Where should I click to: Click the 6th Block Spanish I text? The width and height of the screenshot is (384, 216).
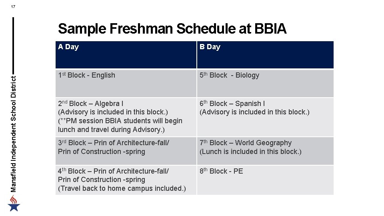point(232,104)
